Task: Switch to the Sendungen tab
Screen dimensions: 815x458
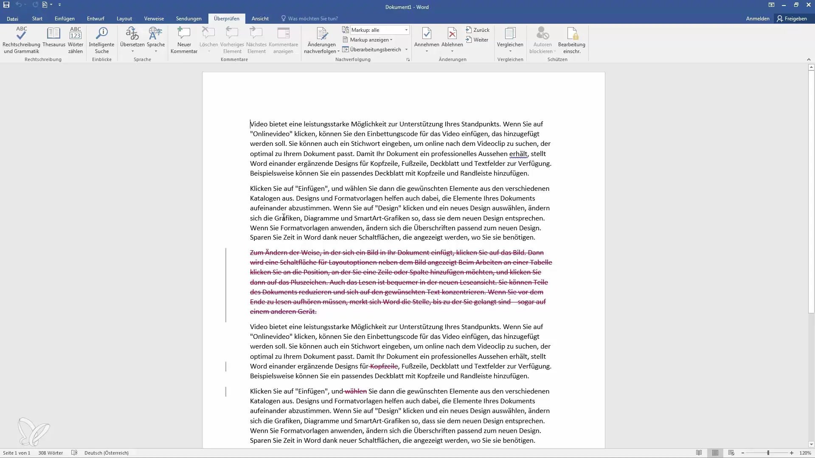Action: point(189,19)
